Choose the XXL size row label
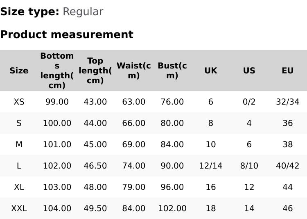The image size is (307, 219). (x=19, y=208)
